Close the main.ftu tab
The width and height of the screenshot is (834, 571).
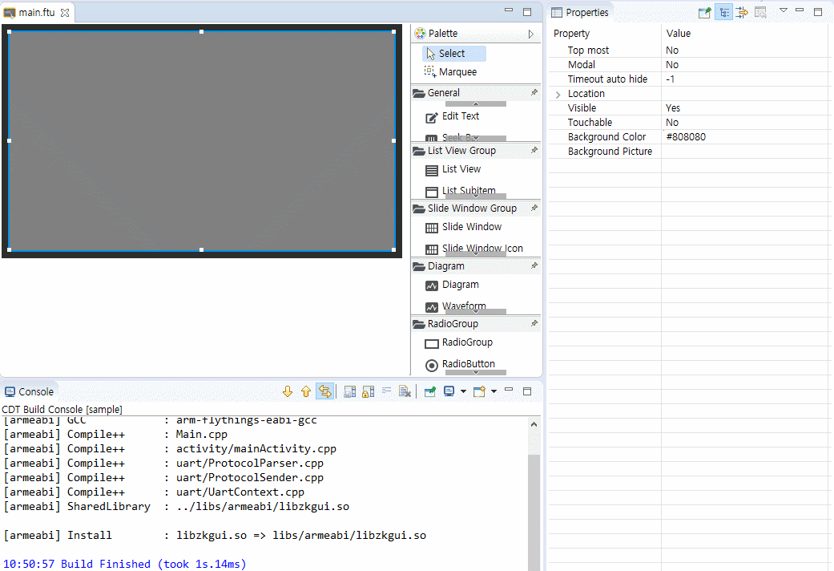(65, 13)
